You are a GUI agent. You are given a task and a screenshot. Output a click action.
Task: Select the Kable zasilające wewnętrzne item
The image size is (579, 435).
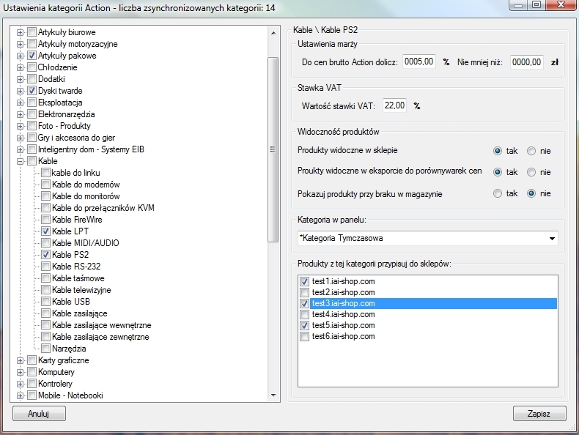(102, 325)
